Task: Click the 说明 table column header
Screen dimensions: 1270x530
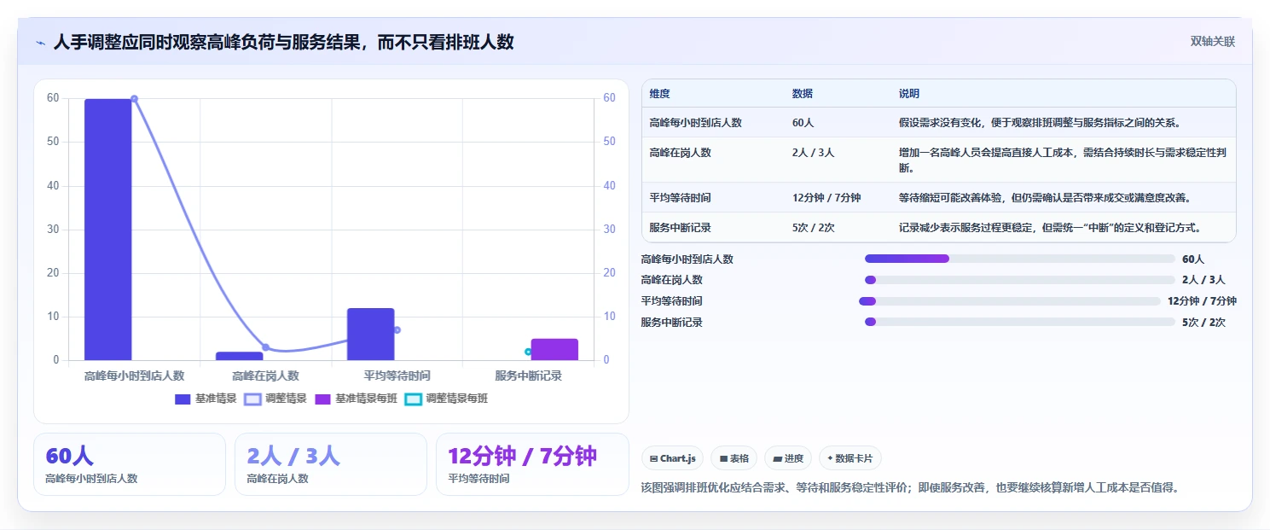Action: [909, 94]
